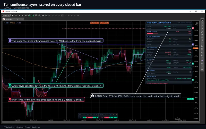Open the more timeframes ellipsis menu
The height and width of the screenshot is (129, 206).
point(78,15)
